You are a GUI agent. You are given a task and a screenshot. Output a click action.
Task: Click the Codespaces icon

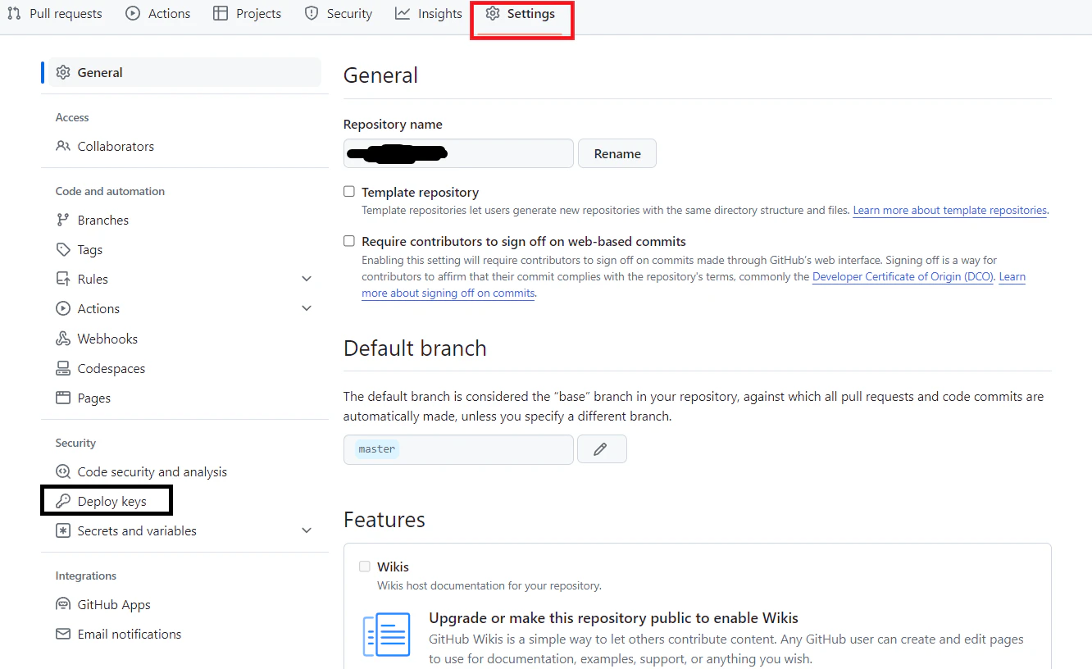tap(63, 368)
